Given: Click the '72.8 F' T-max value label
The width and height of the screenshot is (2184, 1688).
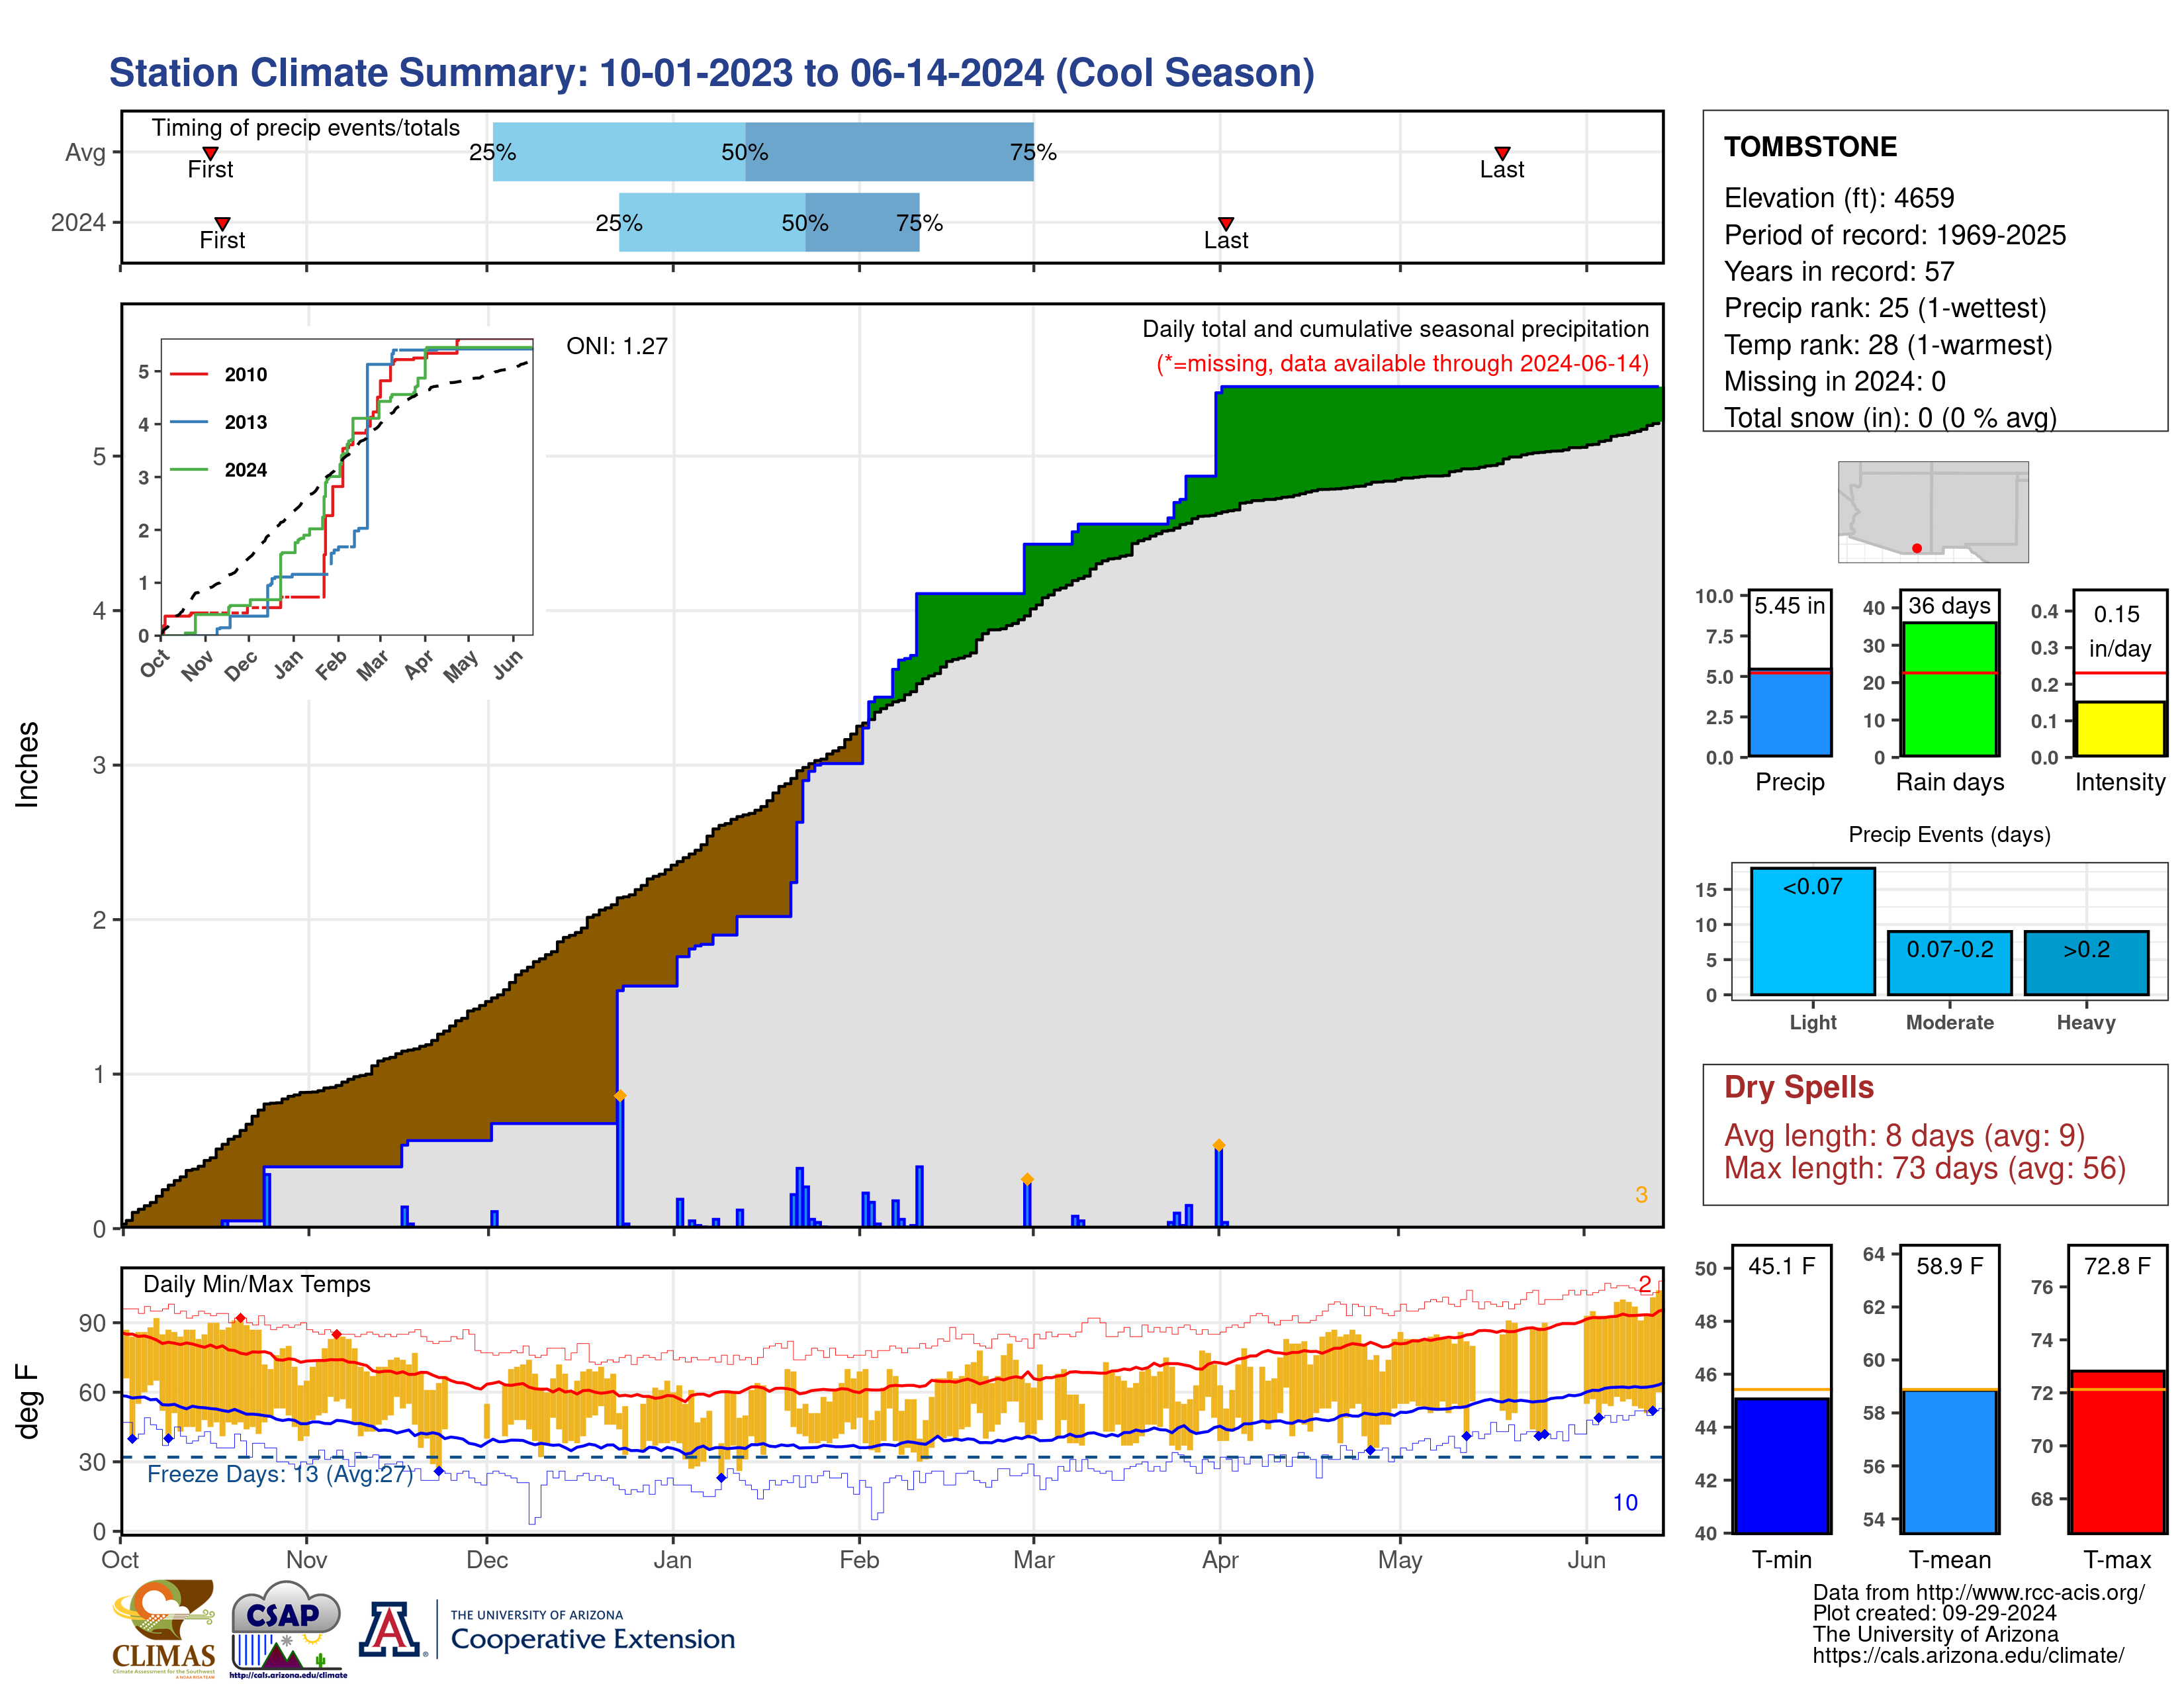Looking at the screenshot, I should coord(2117,1266).
